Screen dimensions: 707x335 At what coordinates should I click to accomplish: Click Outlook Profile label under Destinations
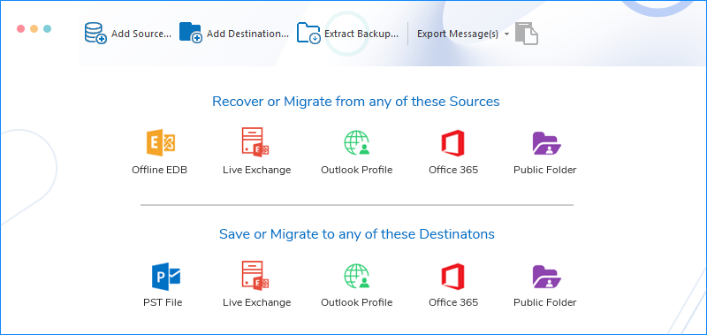(x=357, y=302)
